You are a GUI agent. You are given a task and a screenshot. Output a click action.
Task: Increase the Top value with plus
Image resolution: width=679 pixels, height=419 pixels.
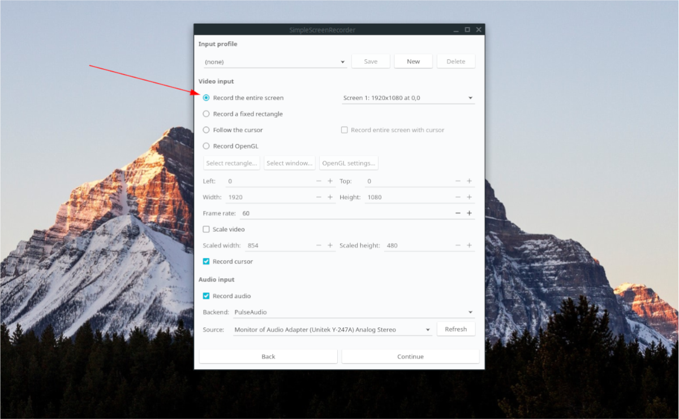coord(469,181)
